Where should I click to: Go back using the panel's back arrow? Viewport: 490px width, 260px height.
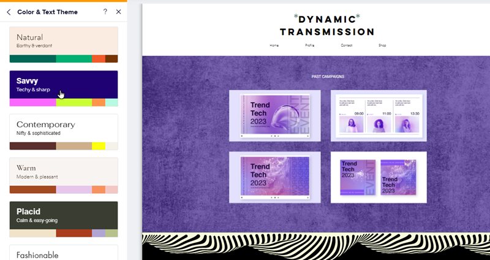9,12
